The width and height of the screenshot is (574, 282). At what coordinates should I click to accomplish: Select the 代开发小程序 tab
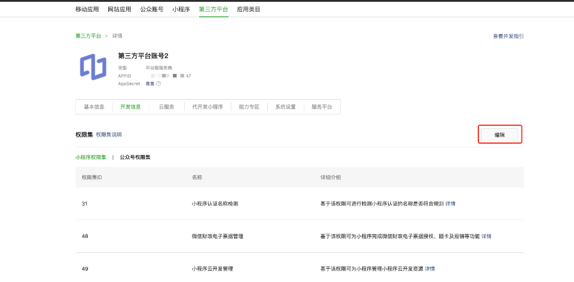click(207, 107)
